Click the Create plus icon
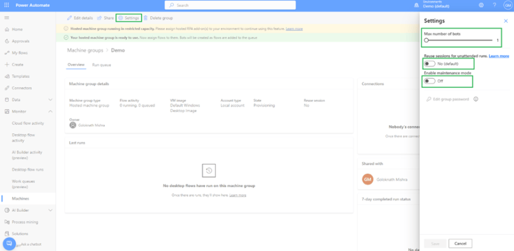The image size is (514, 251). [7, 65]
